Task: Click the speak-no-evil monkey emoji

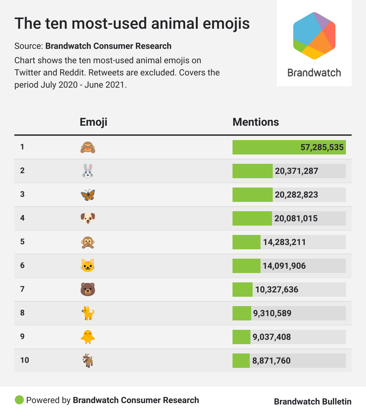Action: (88, 242)
